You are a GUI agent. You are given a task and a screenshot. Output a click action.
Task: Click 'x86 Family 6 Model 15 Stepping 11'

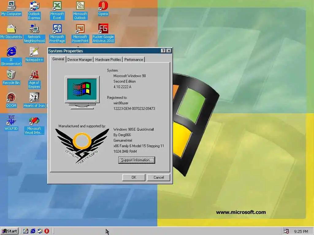coord(139,146)
